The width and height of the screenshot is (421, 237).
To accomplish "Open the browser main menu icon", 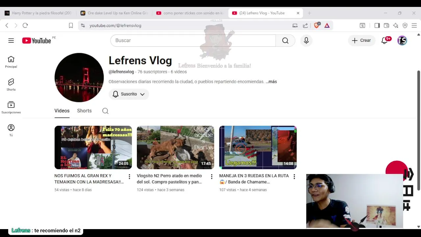I will 414,25.
